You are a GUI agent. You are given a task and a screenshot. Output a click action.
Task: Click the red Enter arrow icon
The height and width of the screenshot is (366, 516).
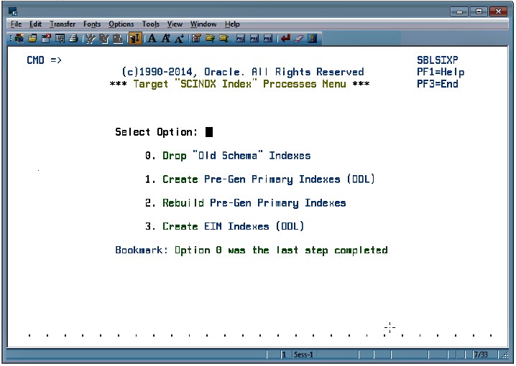(285, 39)
